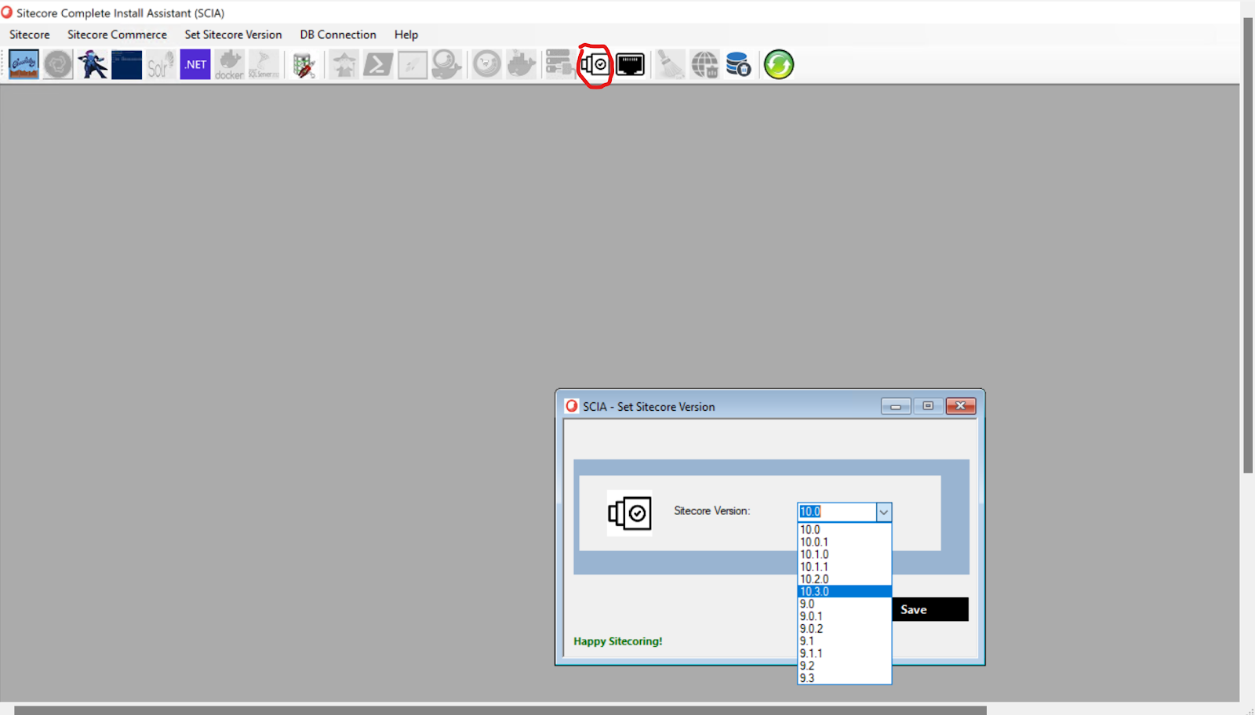Click the purple .NET toolbar icon

pos(195,64)
